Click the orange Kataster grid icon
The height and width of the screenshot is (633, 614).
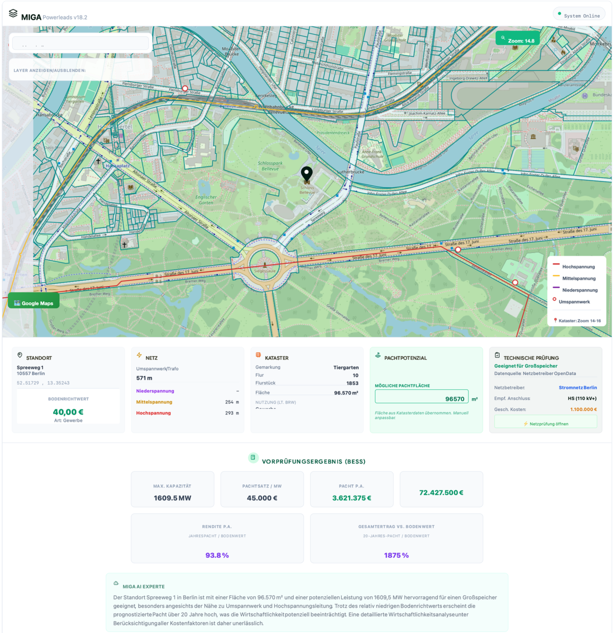coord(258,355)
